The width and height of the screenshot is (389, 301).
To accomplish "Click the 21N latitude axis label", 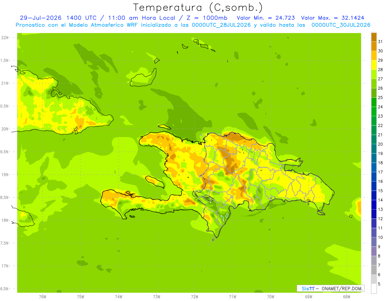I will (5, 83).
